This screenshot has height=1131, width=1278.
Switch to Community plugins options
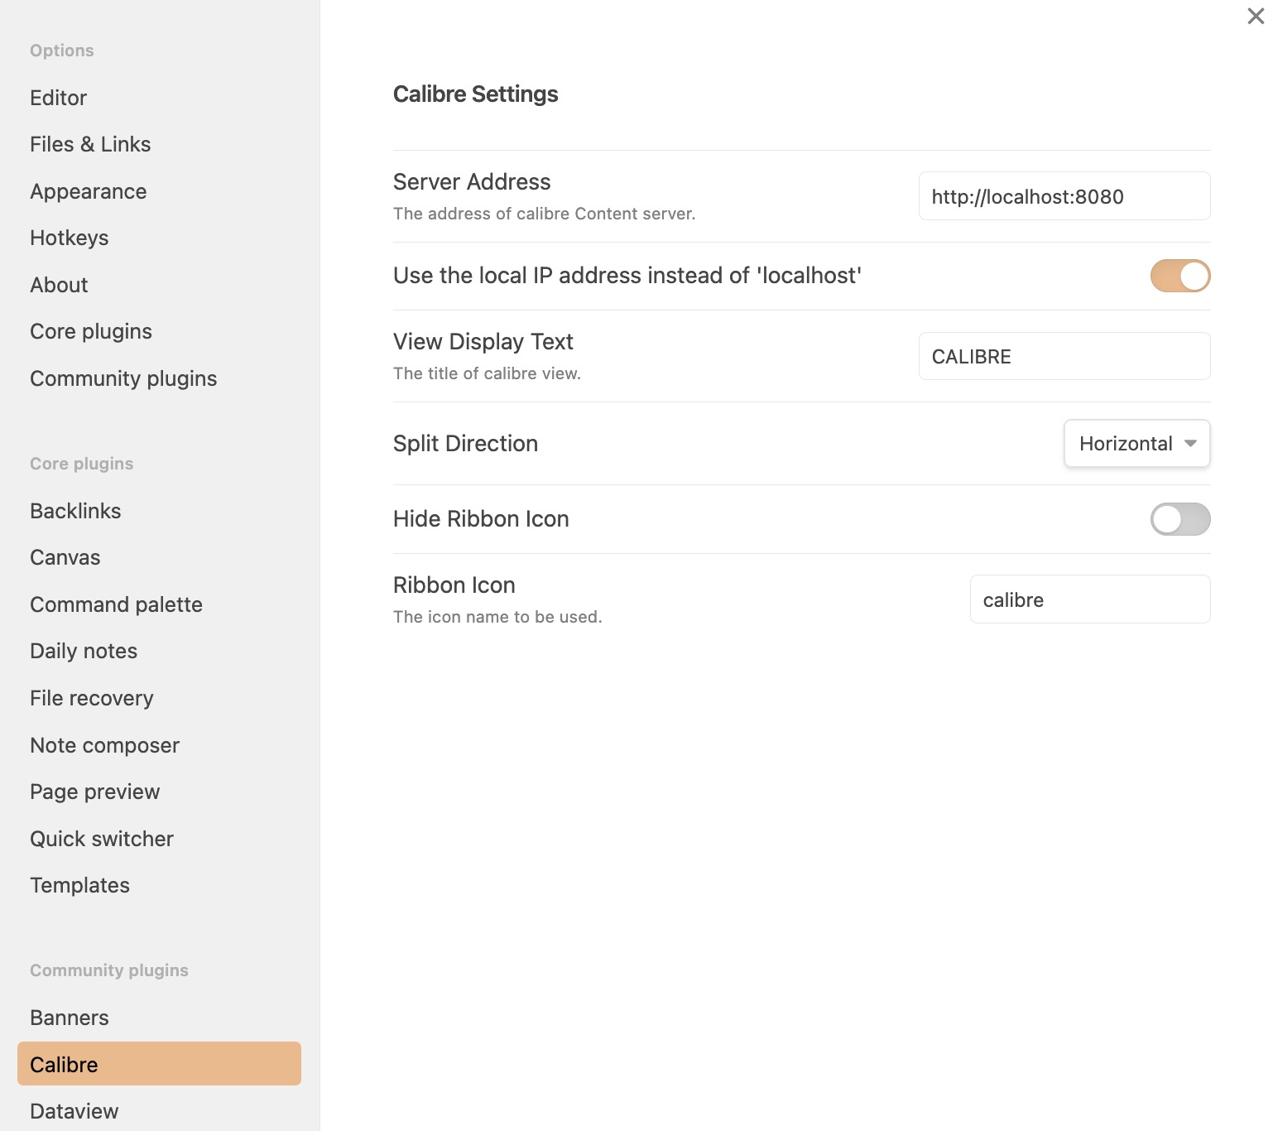point(123,378)
